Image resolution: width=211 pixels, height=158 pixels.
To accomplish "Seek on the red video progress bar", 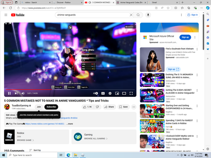I will pos(70,89).
